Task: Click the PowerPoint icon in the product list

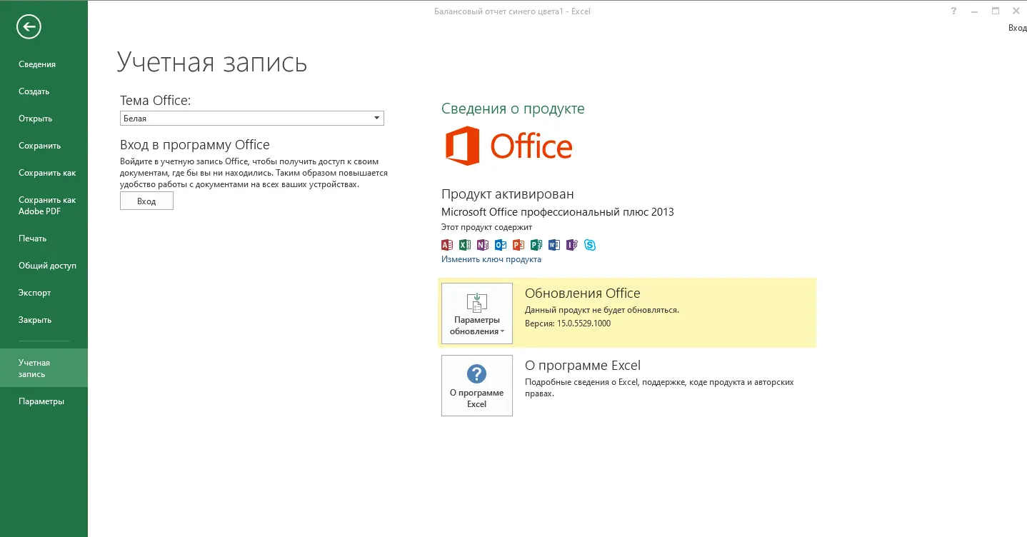Action: pos(518,245)
